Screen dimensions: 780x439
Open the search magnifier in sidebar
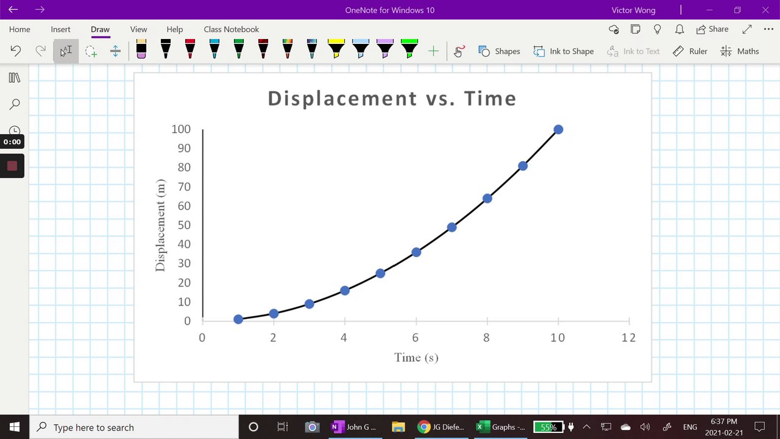pos(15,104)
